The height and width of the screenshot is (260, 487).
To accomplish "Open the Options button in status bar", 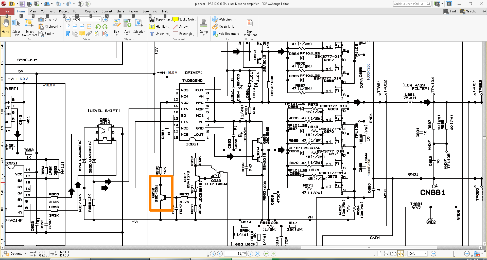I will 16,254.
